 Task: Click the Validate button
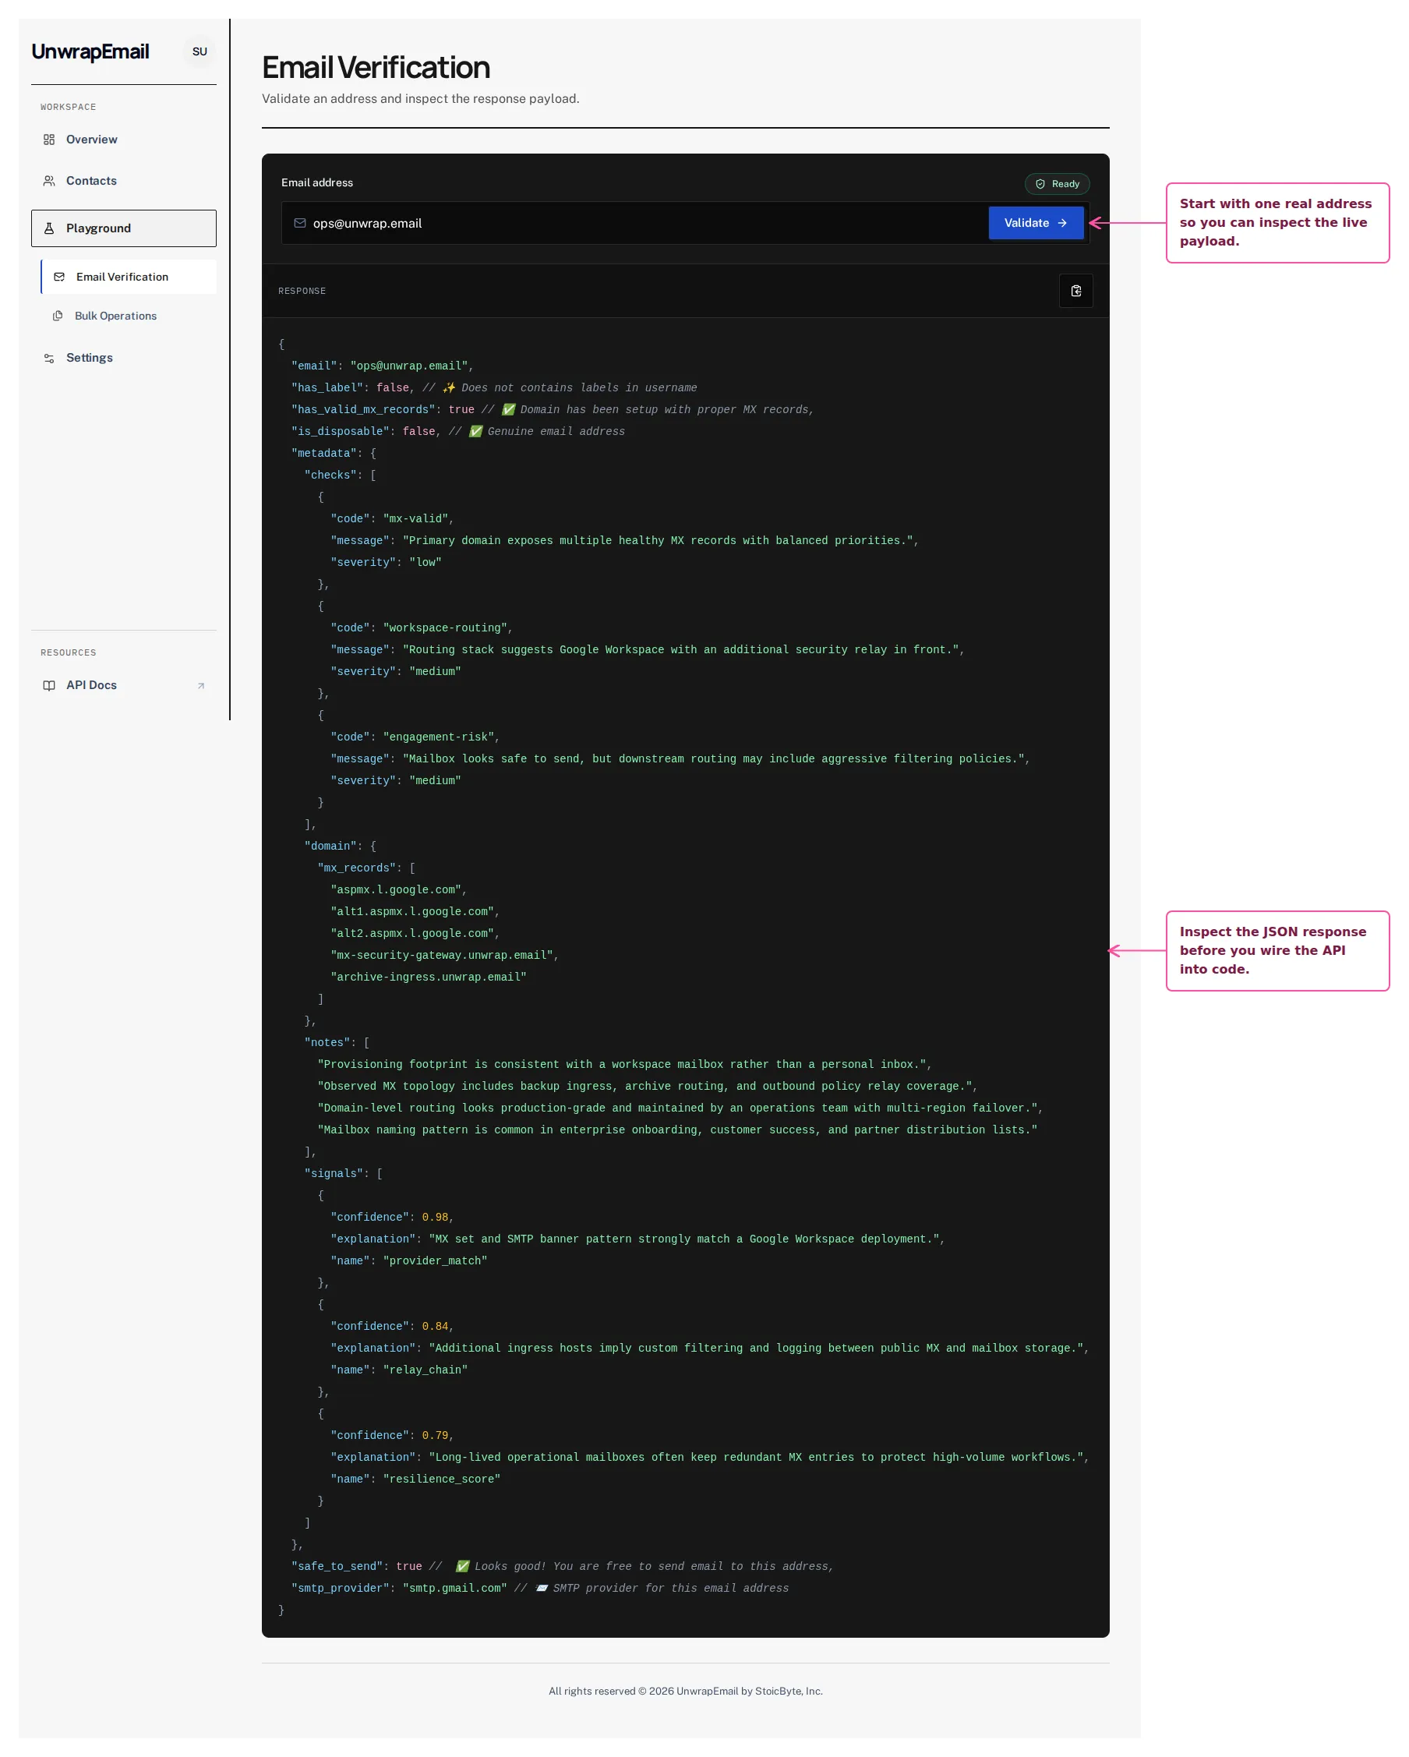click(1035, 223)
